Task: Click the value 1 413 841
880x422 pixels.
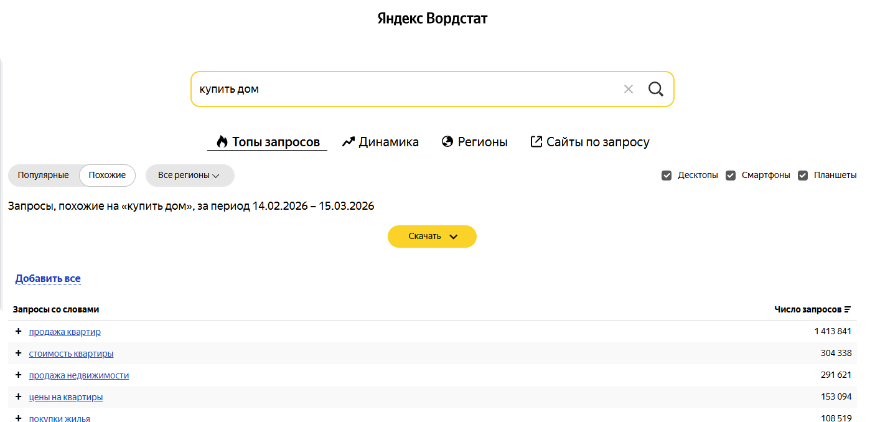Action: coord(833,331)
